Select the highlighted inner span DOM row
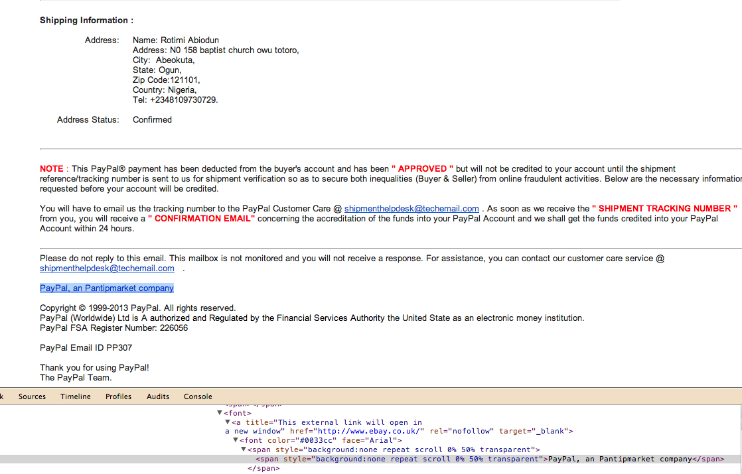Image resolution: width=742 pixels, height=474 pixels. 371,459
